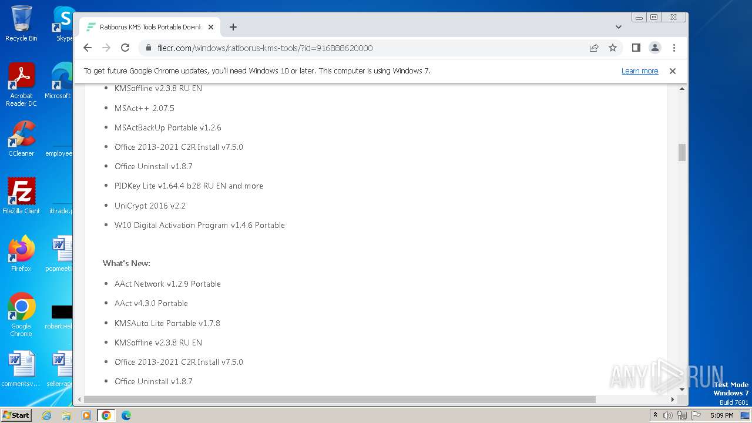This screenshot has height=423, width=752.
Task: Switch to Chrome in the taskbar
Action: pyautogui.click(x=106, y=415)
